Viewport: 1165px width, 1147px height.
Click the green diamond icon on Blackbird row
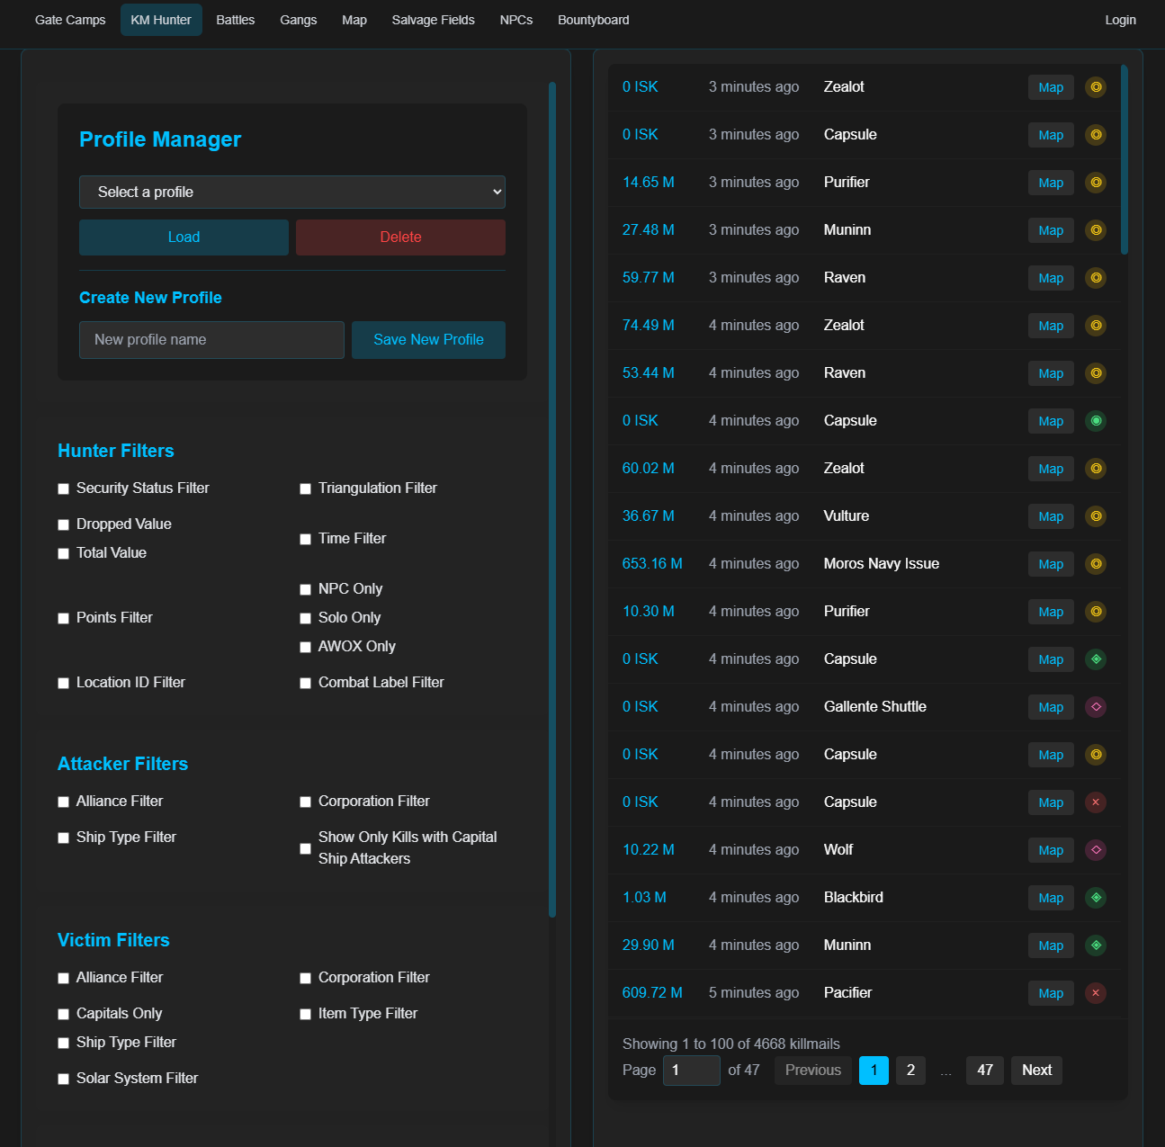coord(1095,898)
